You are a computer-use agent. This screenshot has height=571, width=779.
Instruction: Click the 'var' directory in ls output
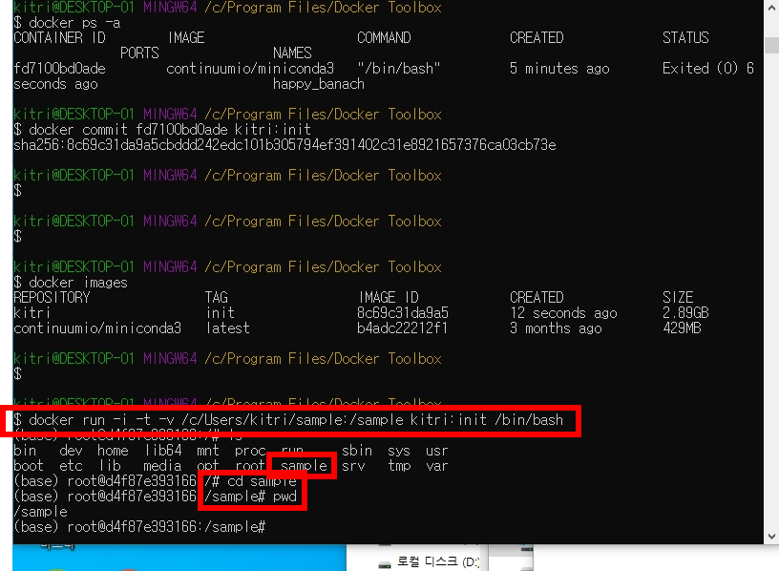tap(436, 466)
